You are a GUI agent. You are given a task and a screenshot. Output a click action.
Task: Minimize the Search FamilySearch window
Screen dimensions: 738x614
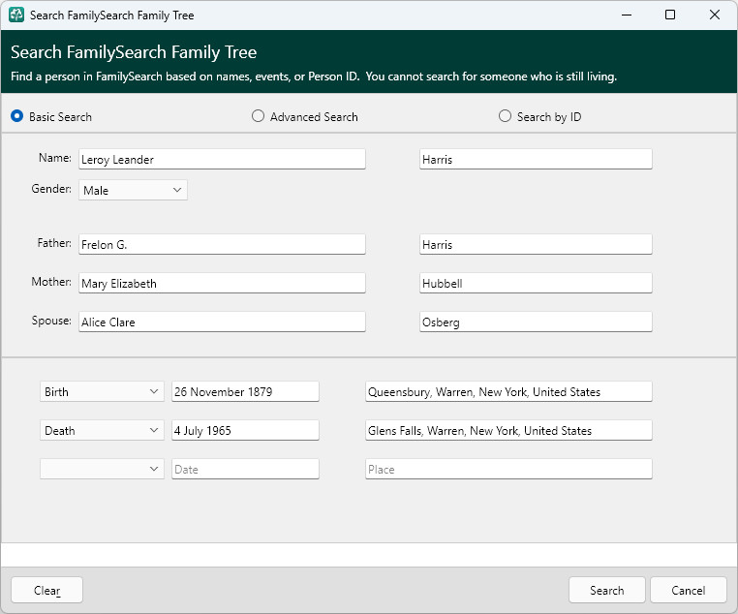(627, 15)
